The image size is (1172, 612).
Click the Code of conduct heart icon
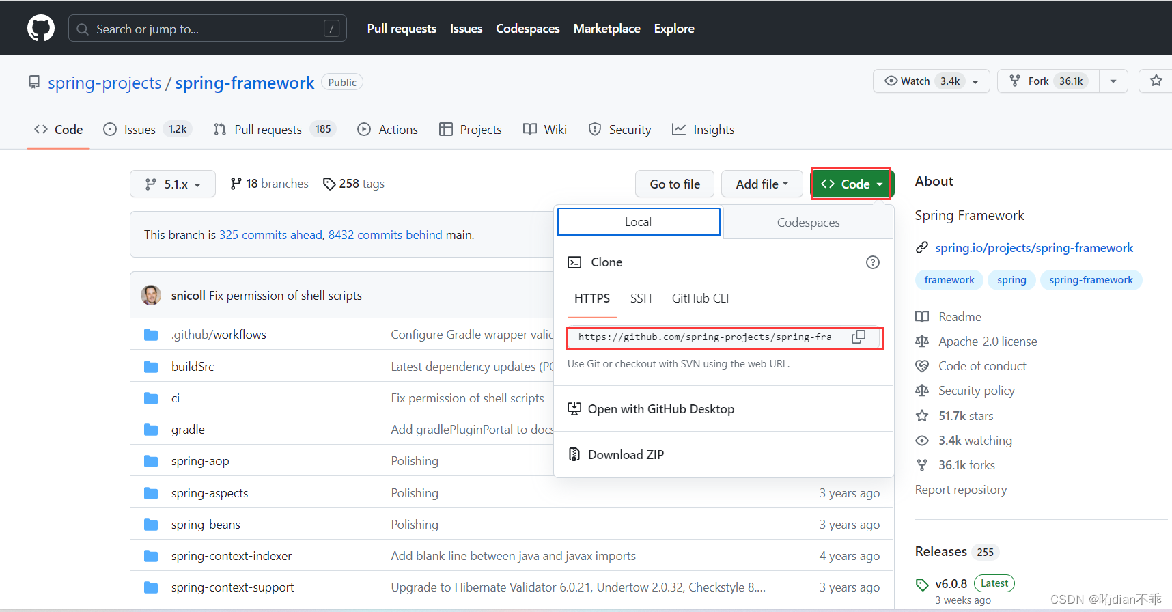pos(922,366)
